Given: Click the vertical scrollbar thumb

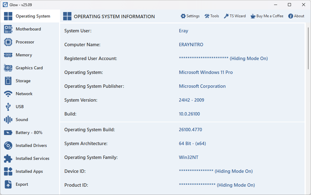Looking at the screenshot, I should tap(308, 48).
